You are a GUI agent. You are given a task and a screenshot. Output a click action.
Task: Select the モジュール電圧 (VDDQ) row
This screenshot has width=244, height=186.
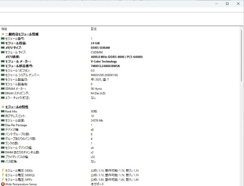(120, 175)
